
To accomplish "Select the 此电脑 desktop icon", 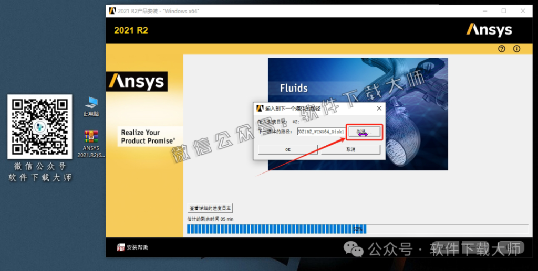I will coord(91,107).
